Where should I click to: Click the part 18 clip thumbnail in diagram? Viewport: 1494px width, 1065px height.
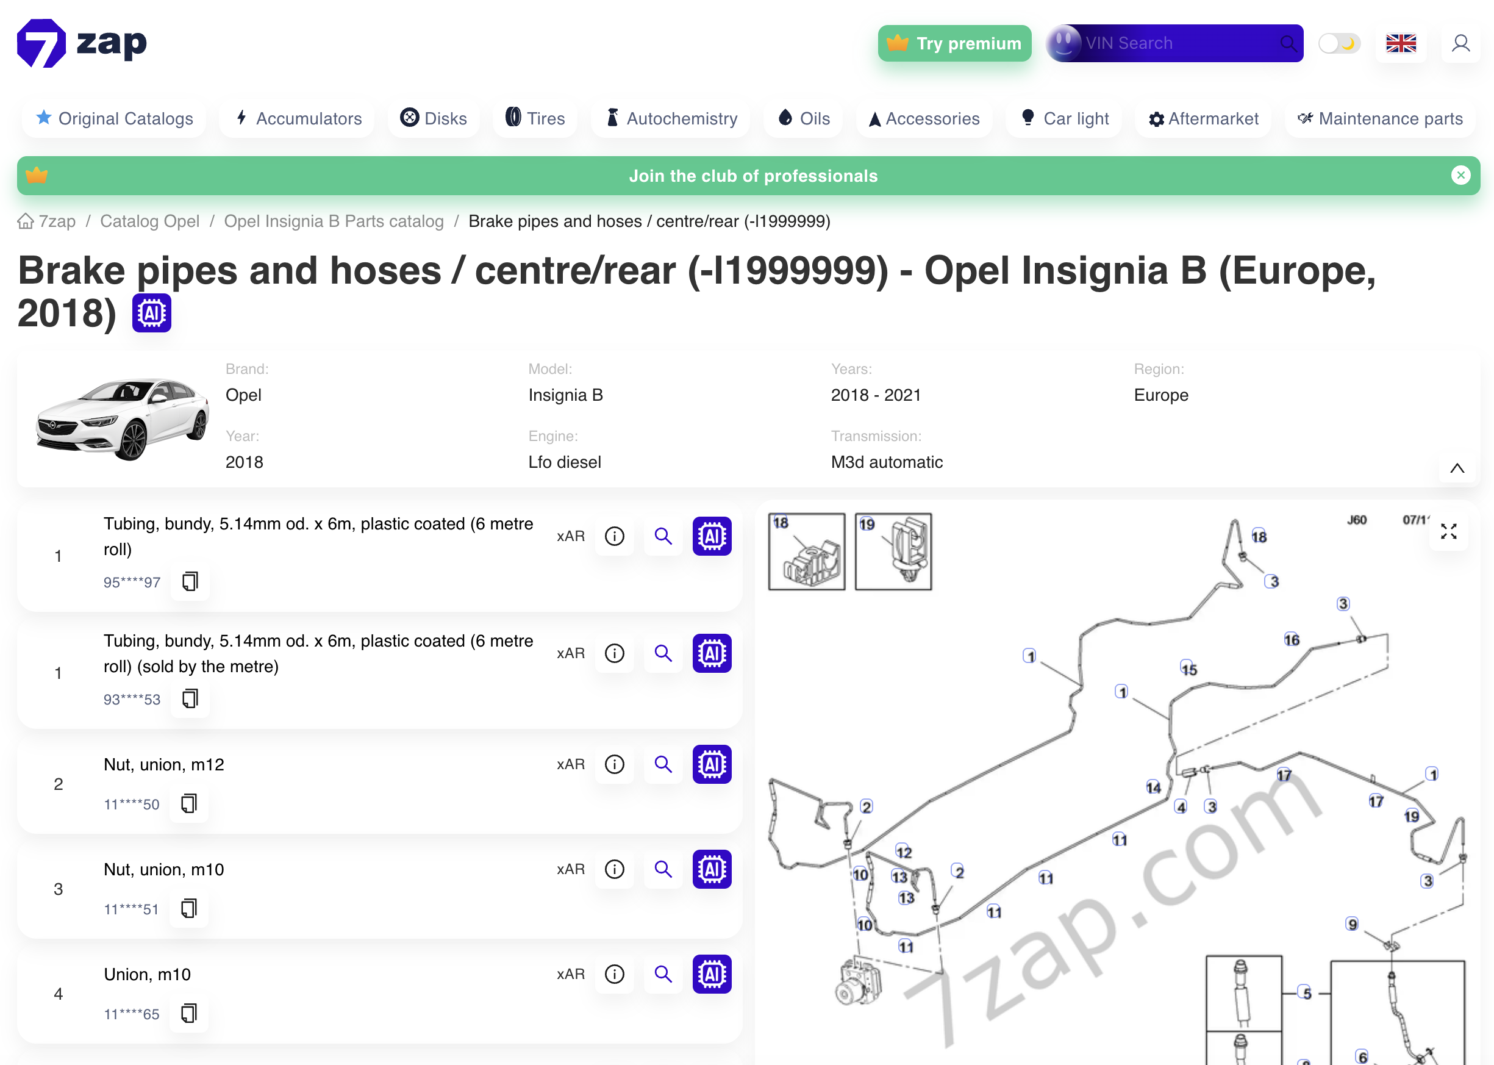806,551
